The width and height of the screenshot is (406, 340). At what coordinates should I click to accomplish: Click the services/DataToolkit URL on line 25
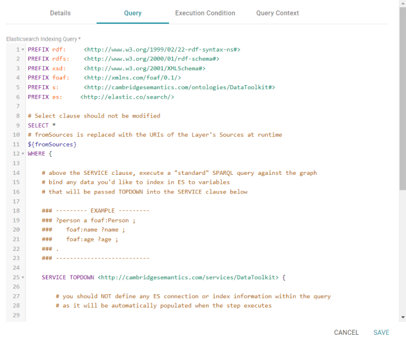coord(188,277)
